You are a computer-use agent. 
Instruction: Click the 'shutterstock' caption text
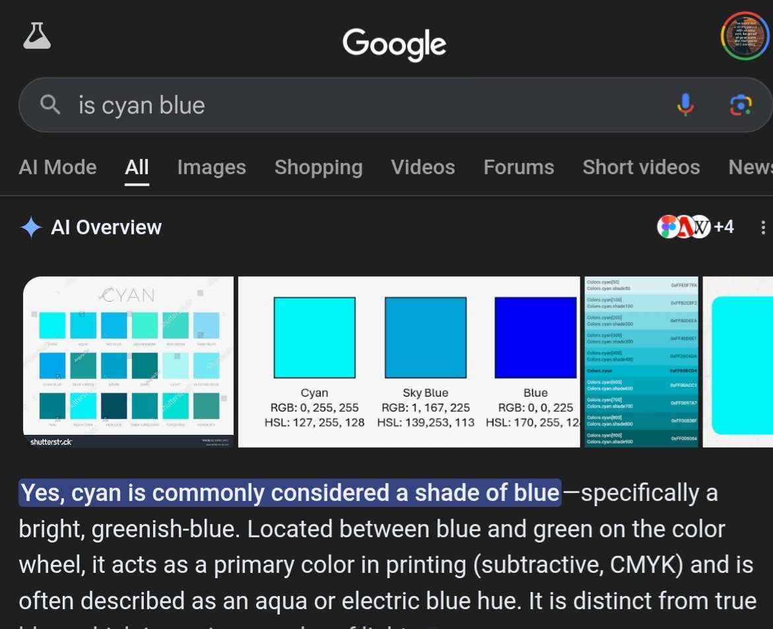click(51, 442)
